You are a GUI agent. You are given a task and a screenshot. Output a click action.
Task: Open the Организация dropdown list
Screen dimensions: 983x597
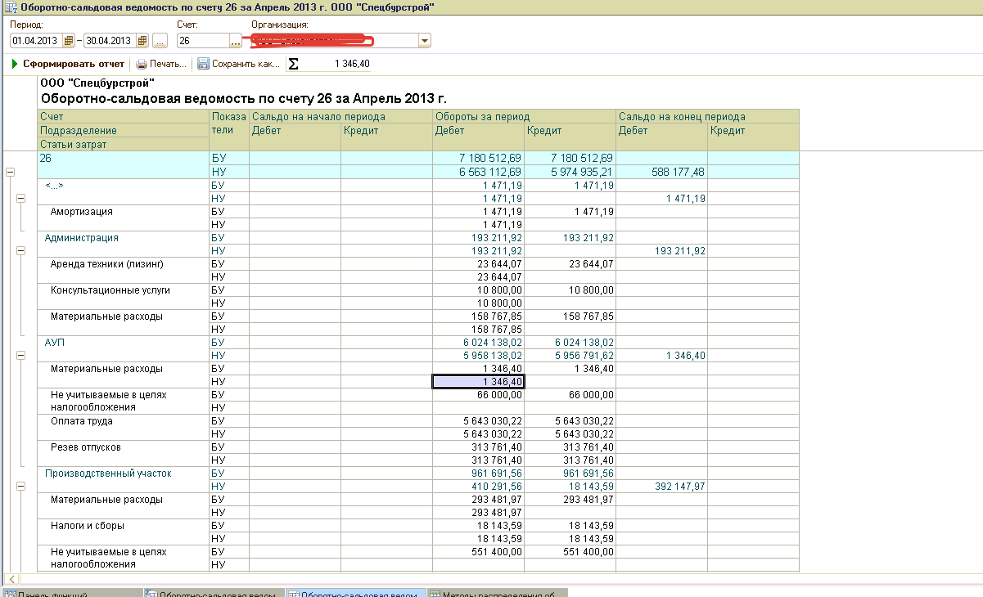tap(424, 41)
